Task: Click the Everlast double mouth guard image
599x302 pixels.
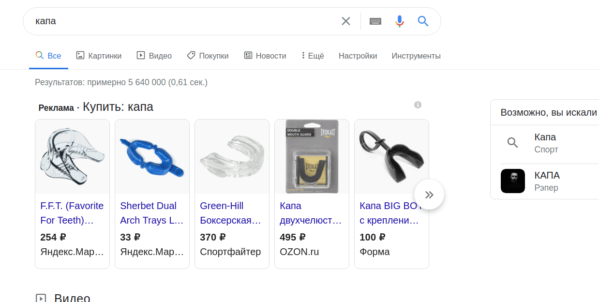Action: coord(312,156)
